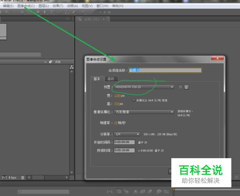This screenshot has height=196, width=240.
Task: Open the project panel options menu
Action: tap(68, 19)
